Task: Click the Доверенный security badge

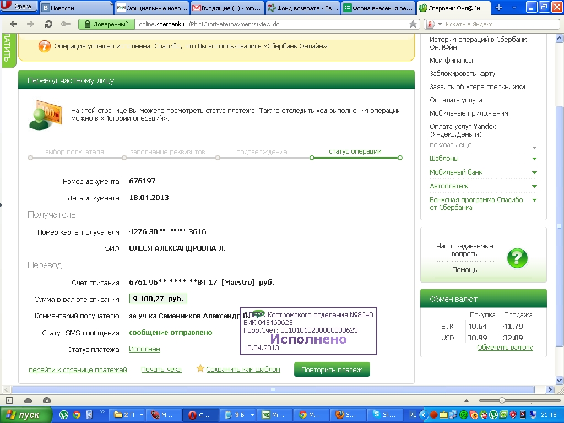Action: point(106,24)
